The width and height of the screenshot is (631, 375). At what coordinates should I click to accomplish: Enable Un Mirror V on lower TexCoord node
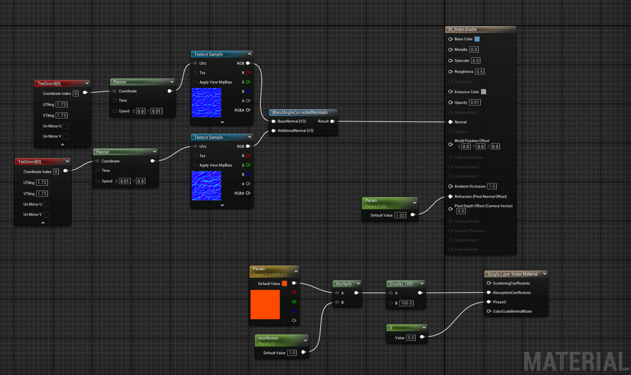46,215
